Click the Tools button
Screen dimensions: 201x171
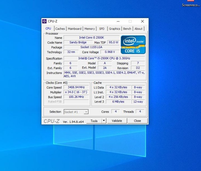point(94,121)
